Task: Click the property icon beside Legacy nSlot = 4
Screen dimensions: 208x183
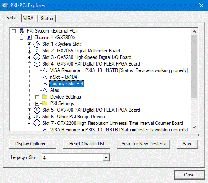Action: [x=44, y=84]
